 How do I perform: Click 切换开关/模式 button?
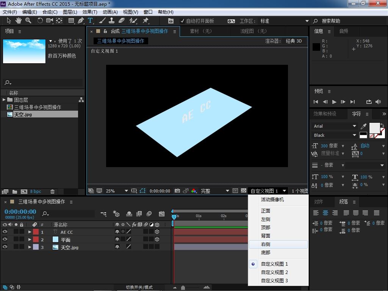point(139,287)
